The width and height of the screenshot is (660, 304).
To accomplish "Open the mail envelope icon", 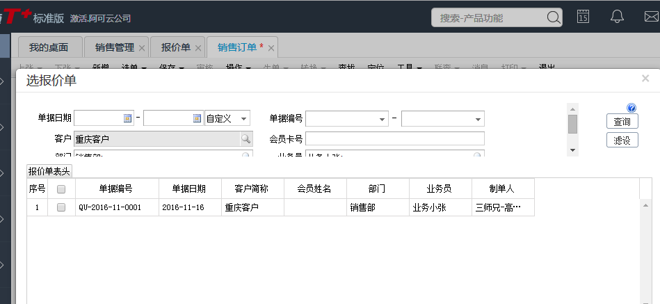I will [x=652, y=17].
